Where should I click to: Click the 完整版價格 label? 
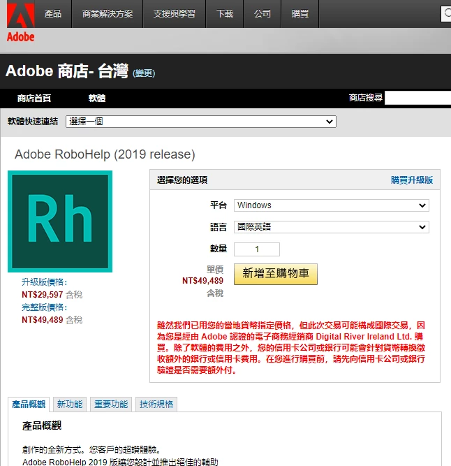click(45, 307)
